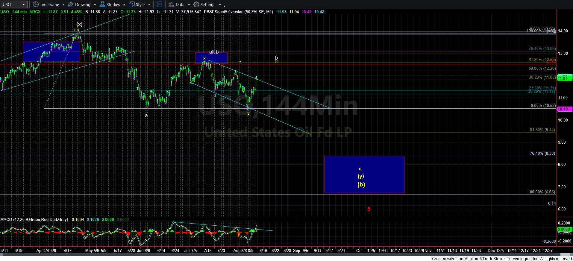Click the 'Created with TradeStation' footer text
This screenshot has width=573, height=261.
pyautogui.click(x=502, y=259)
